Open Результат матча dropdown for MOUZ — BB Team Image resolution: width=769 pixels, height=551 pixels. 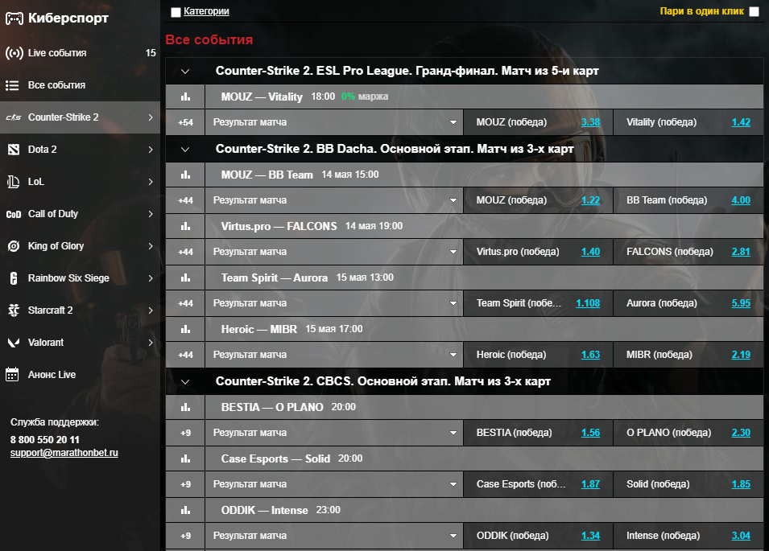pyautogui.click(x=334, y=199)
